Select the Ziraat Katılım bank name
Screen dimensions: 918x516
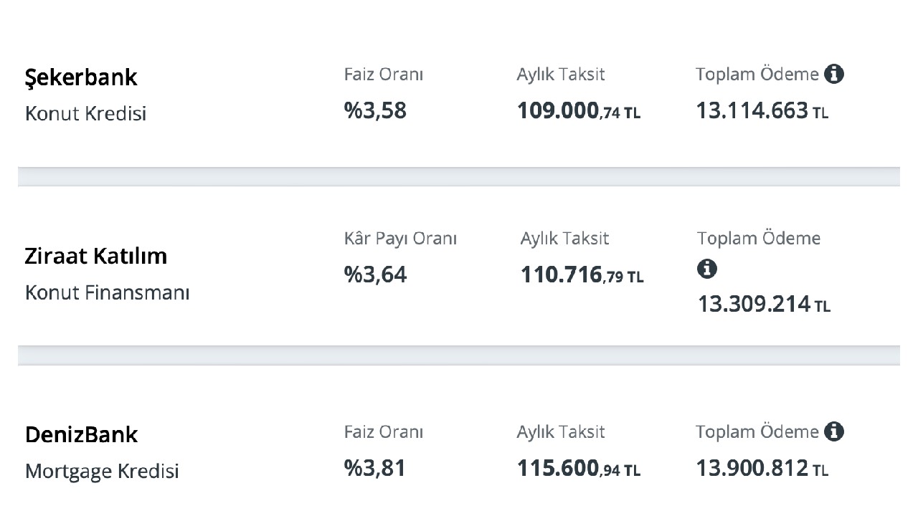[96, 256]
